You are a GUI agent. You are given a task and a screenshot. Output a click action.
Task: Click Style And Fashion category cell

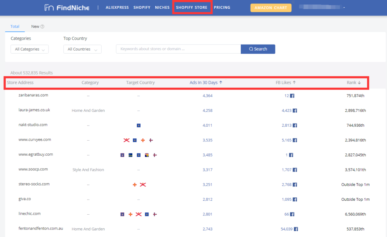click(x=88, y=170)
